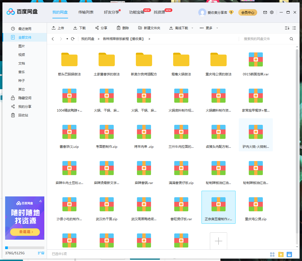302x261 pixels.
Task: Expand the 离线下载 dropdown arrow
Action: [x=192, y=28]
